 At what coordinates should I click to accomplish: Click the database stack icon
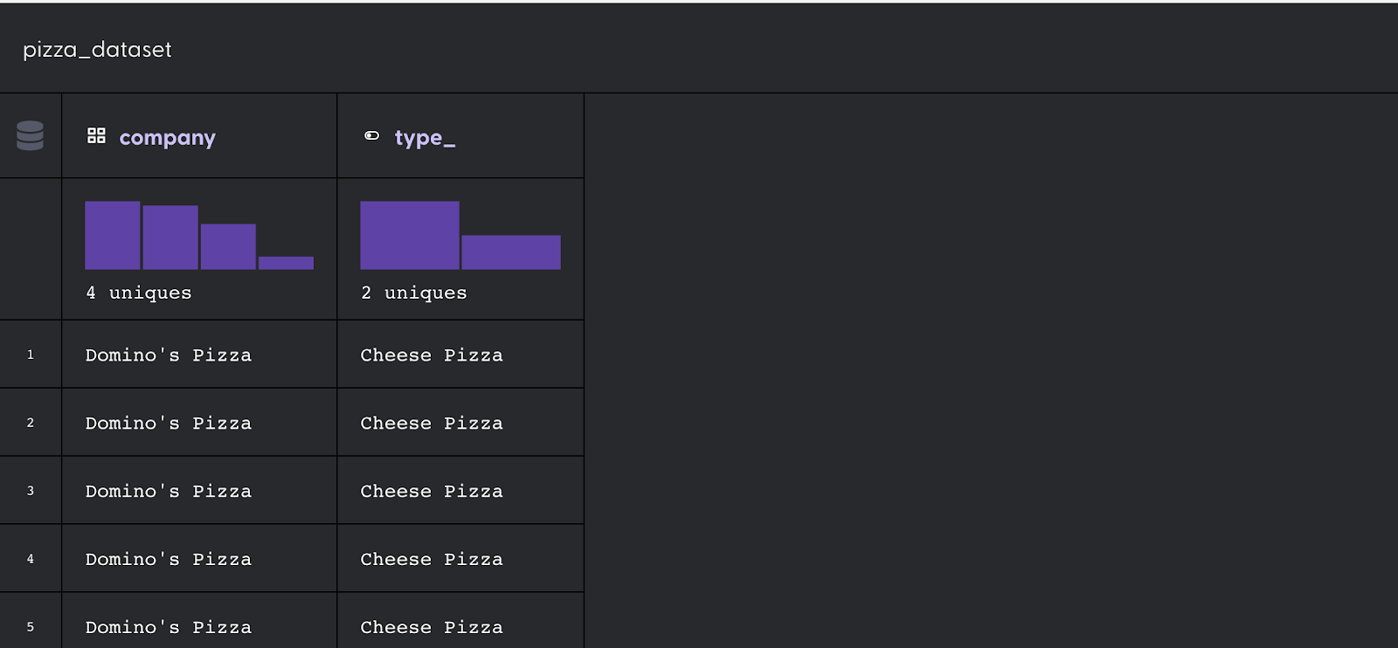click(x=30, y=135)
